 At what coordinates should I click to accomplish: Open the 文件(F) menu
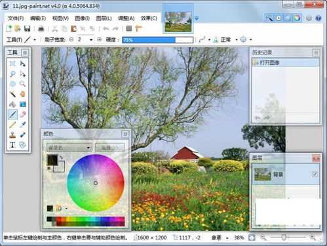tap(16, 18)
